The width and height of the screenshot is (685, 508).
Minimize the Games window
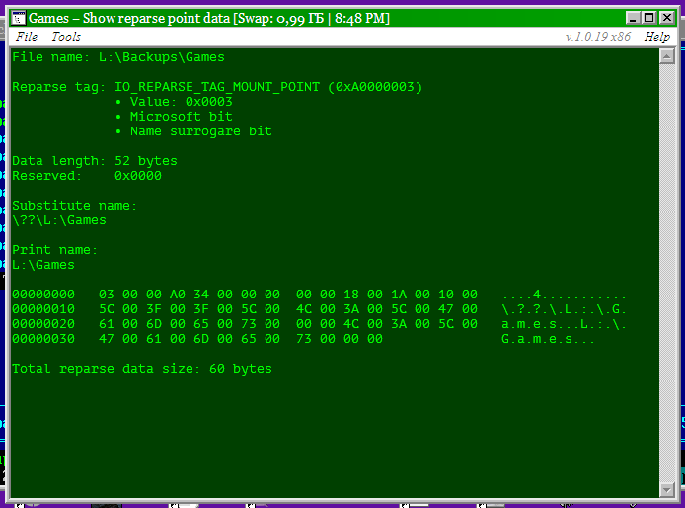[x=632, y=18]
